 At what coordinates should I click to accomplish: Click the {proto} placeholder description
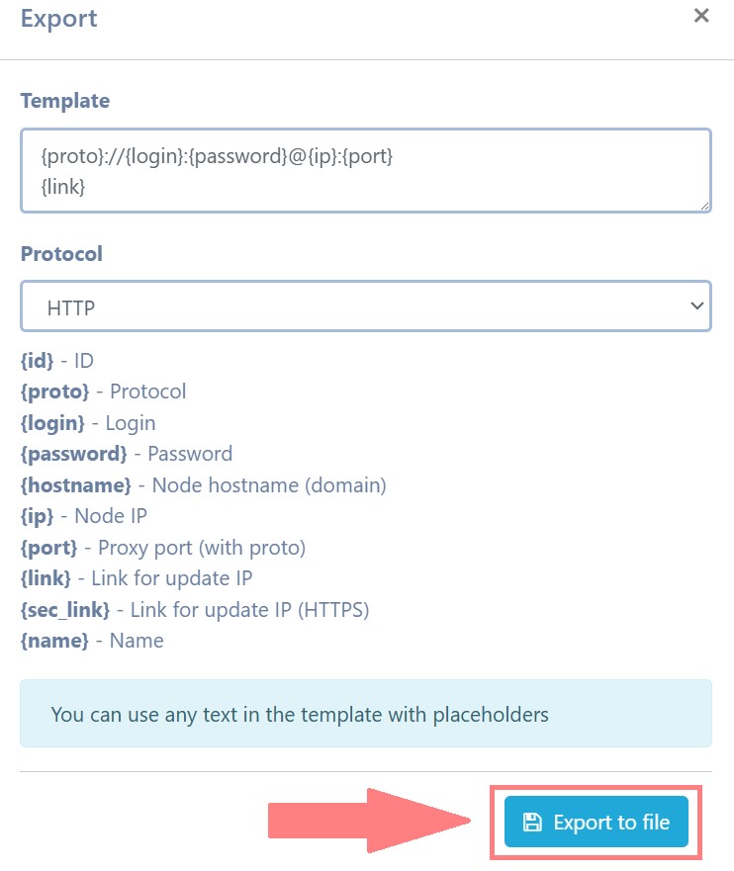(103, 391)
